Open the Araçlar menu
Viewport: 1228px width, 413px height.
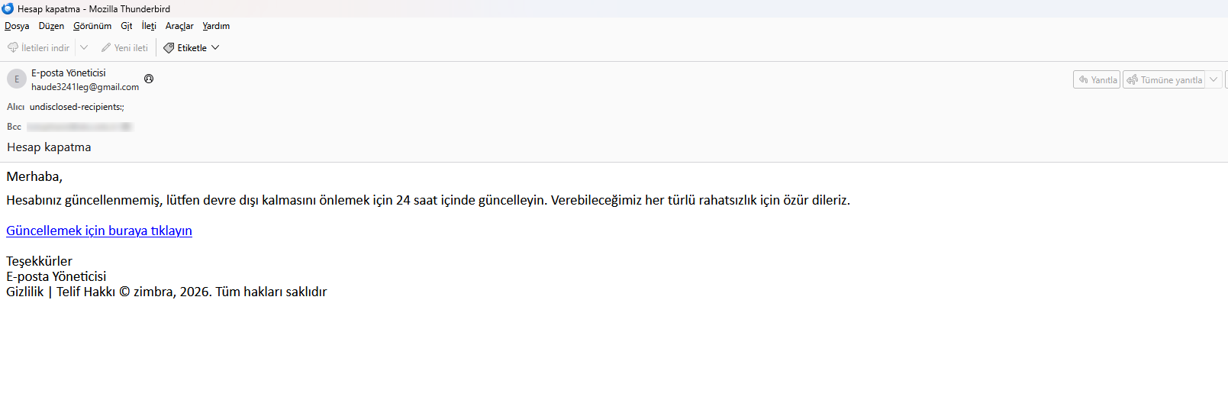coord(179,26)
